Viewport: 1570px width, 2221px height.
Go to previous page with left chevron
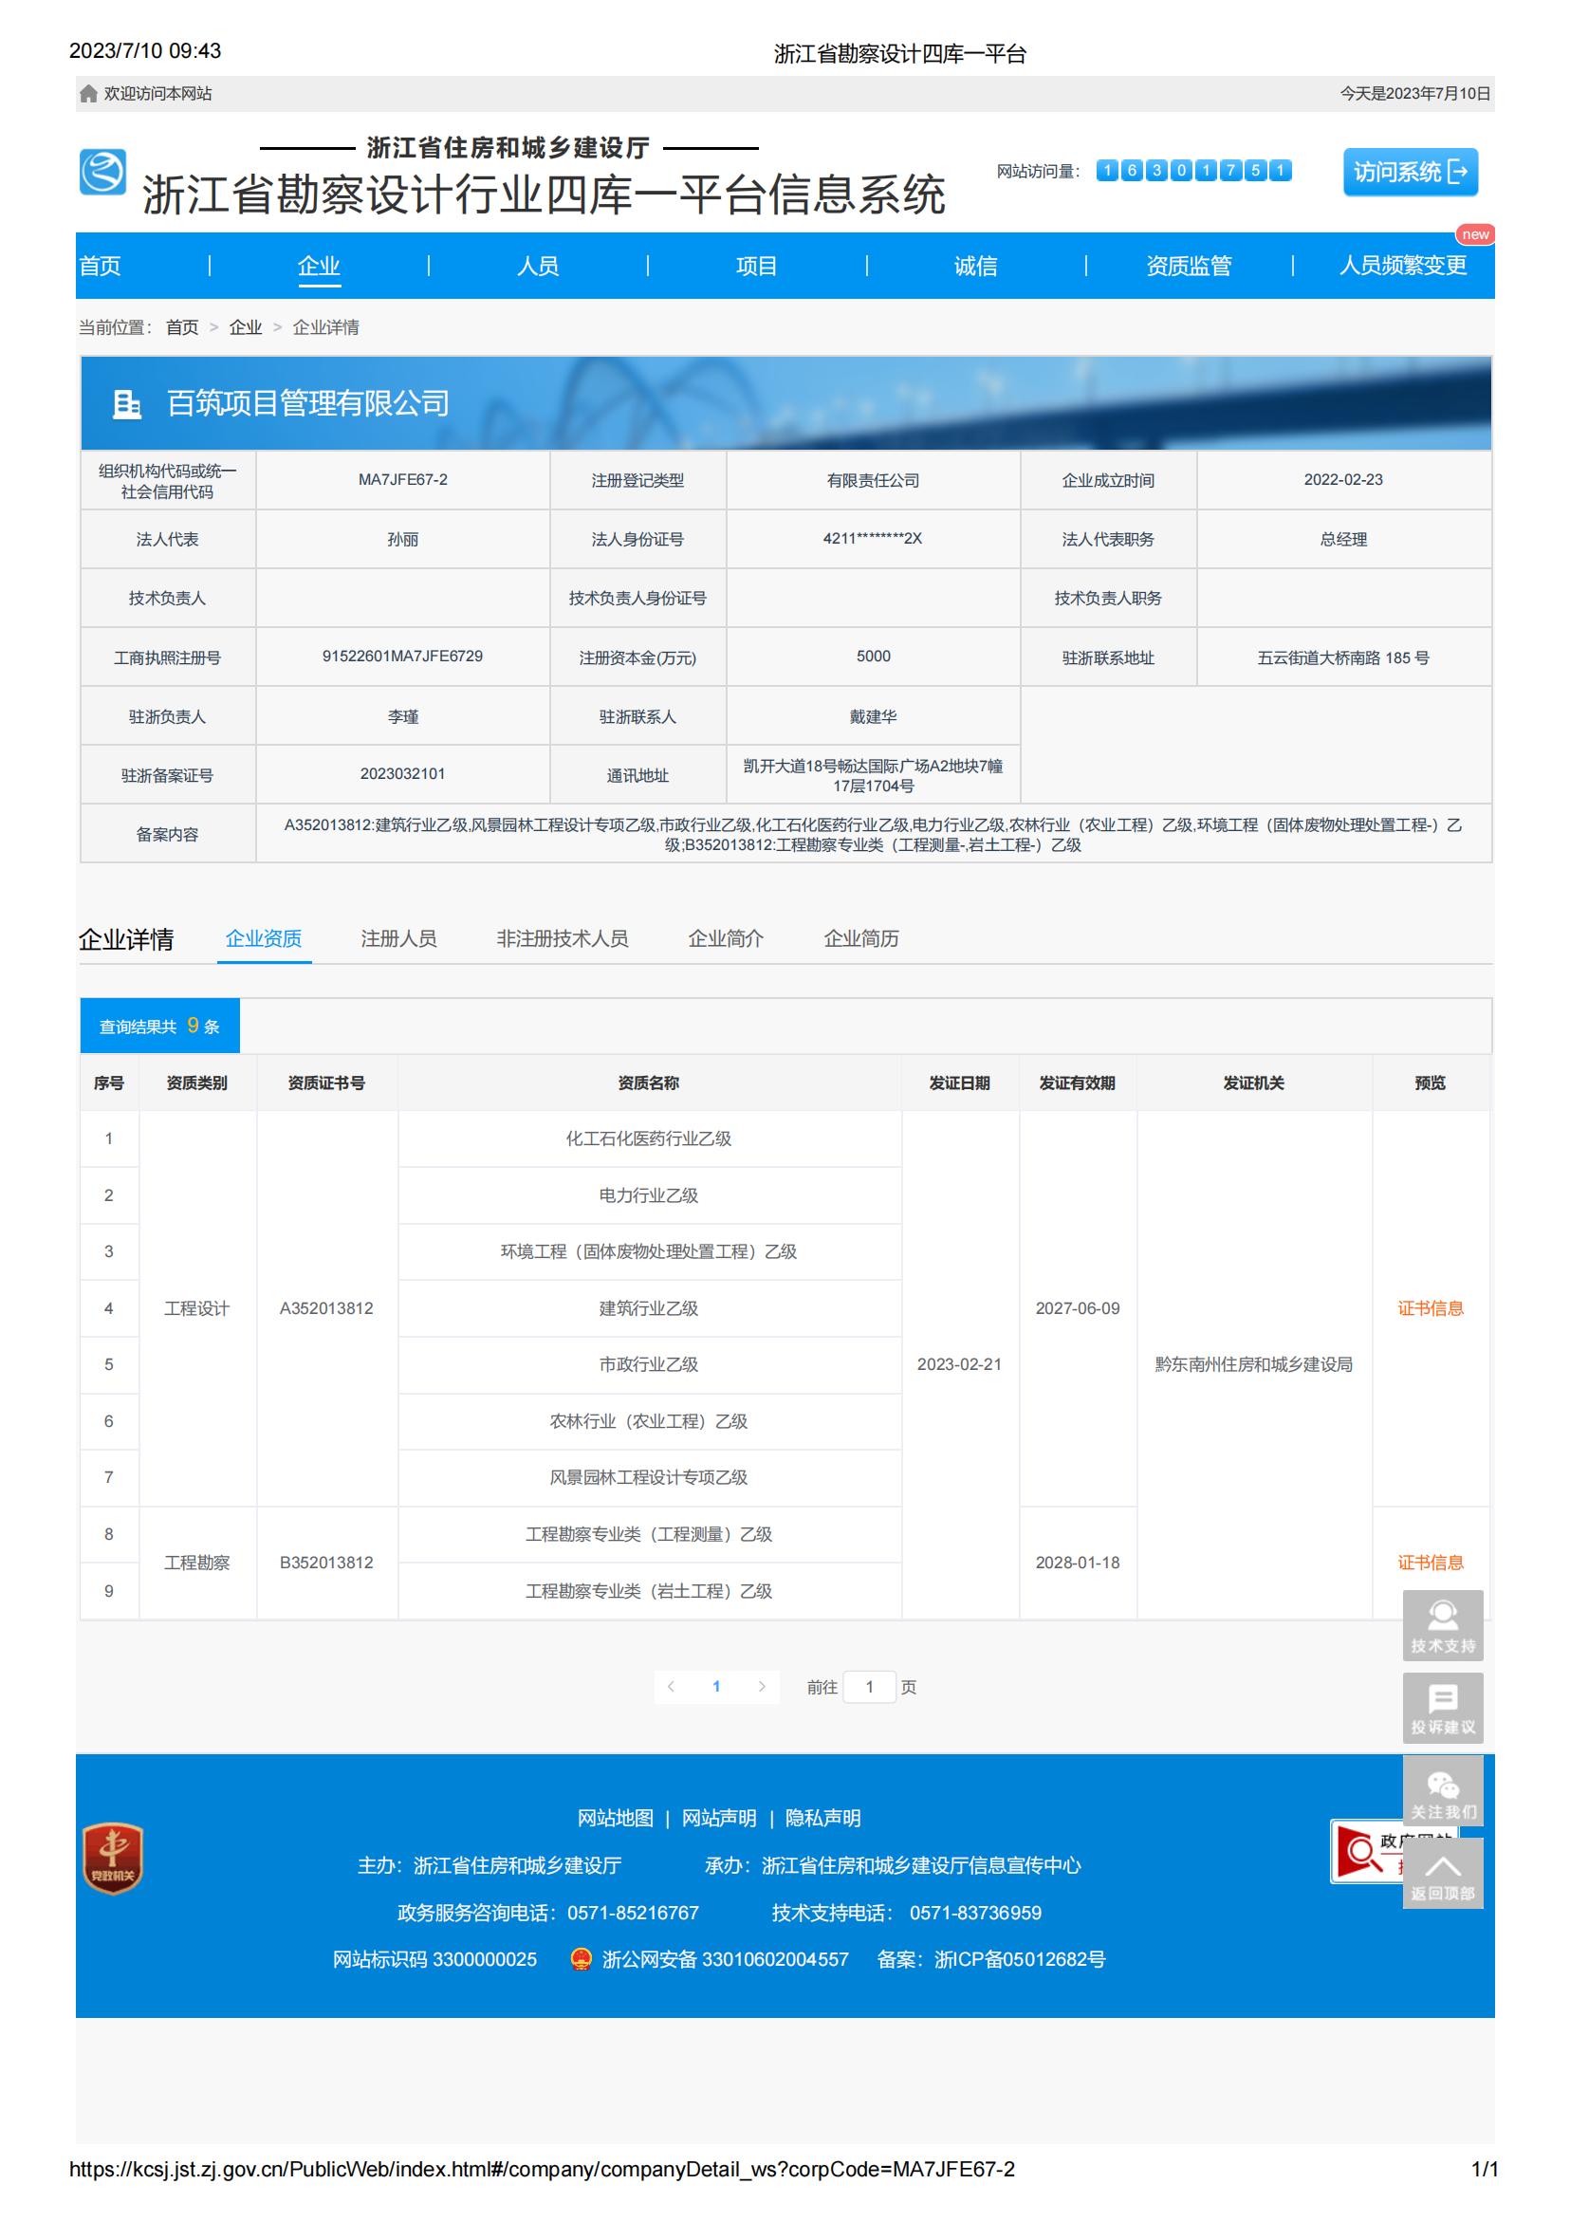click(672, 1687)
